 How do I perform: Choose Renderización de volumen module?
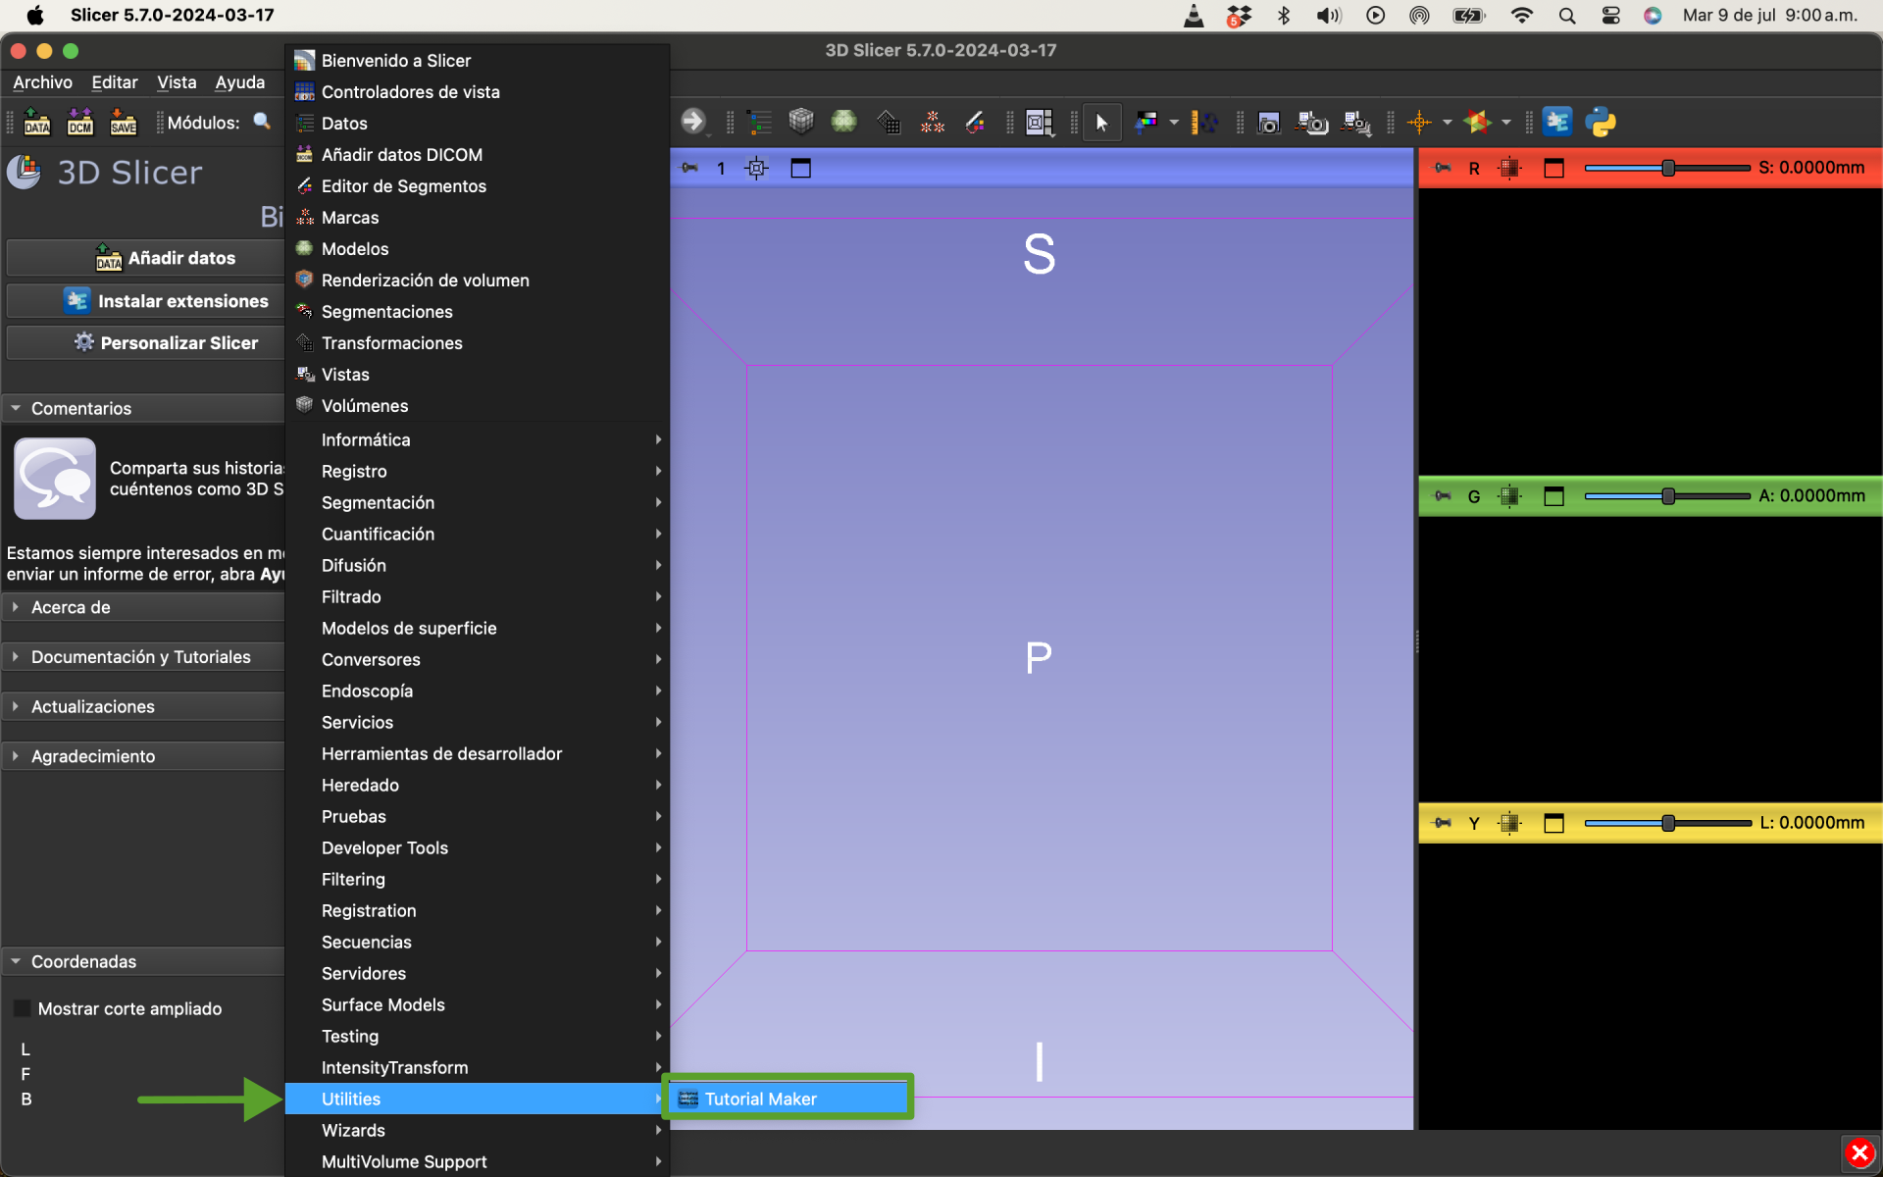click(478, 280)
